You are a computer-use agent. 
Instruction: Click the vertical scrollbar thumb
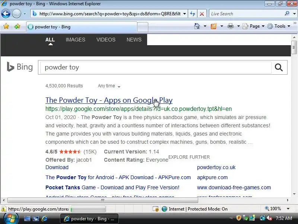[294, 47]
